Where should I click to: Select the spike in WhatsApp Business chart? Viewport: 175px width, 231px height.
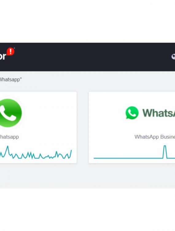165,152
